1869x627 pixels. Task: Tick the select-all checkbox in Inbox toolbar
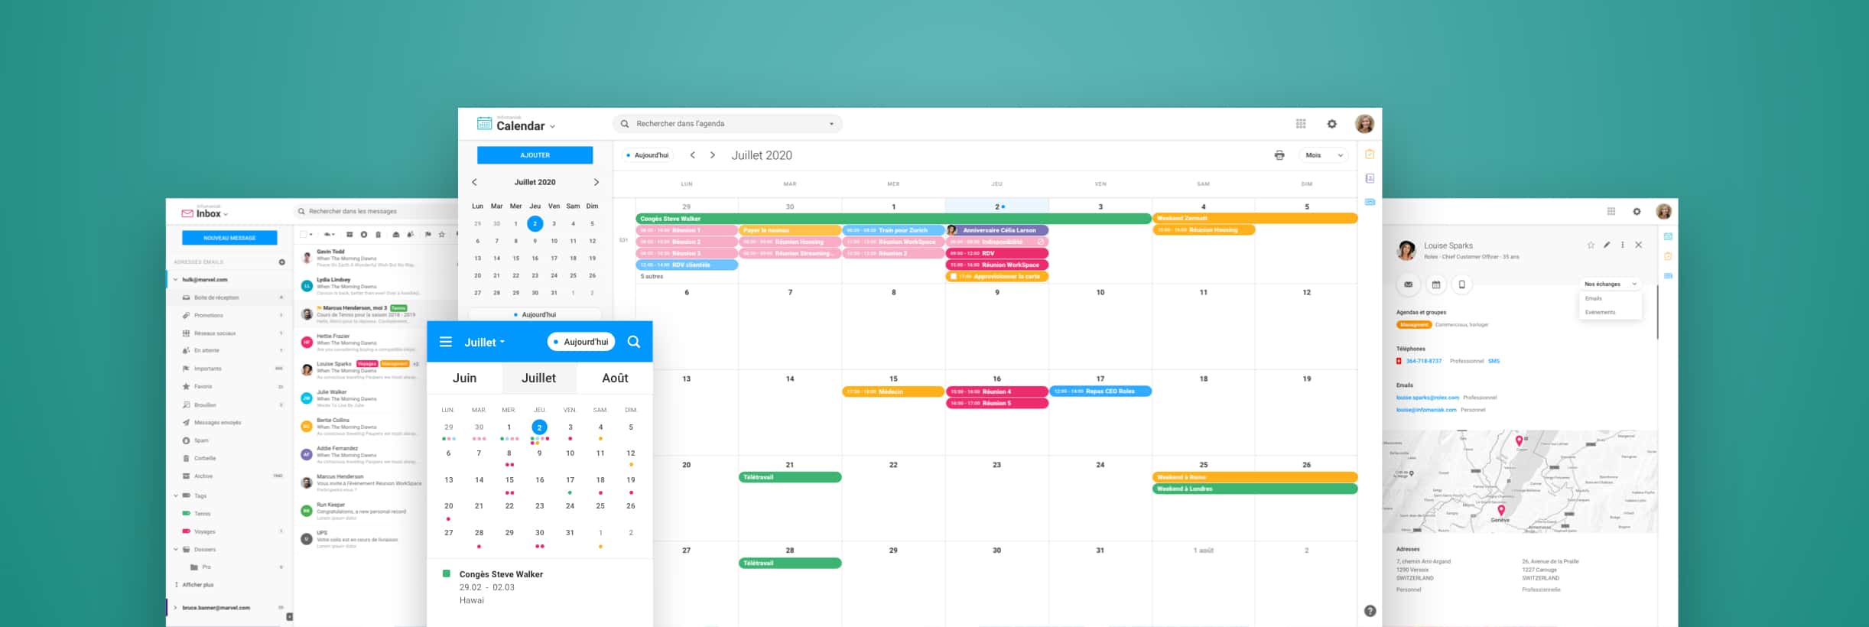click(303, 235)
